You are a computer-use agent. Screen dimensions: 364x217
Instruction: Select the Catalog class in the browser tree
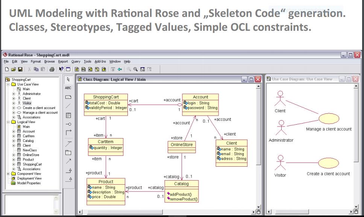28,141
